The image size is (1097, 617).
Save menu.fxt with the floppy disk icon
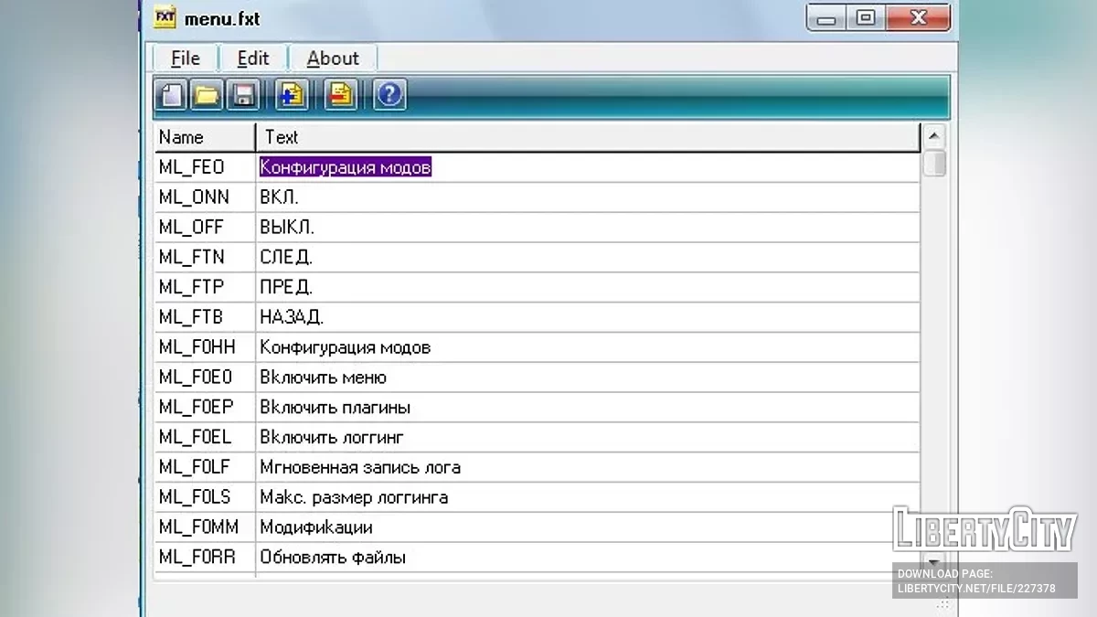[243, 94]
